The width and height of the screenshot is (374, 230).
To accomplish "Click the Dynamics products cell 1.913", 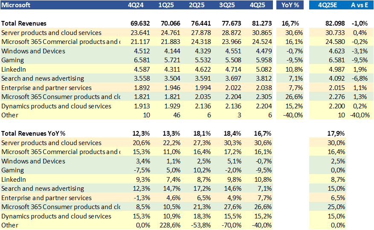I will 142,106.
